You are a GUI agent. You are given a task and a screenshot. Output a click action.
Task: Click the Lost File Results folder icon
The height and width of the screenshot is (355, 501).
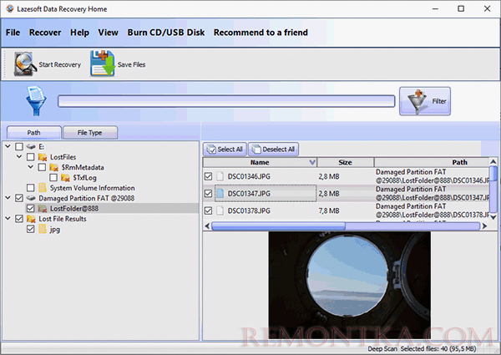pyautogui.click(x=31, y=218)
